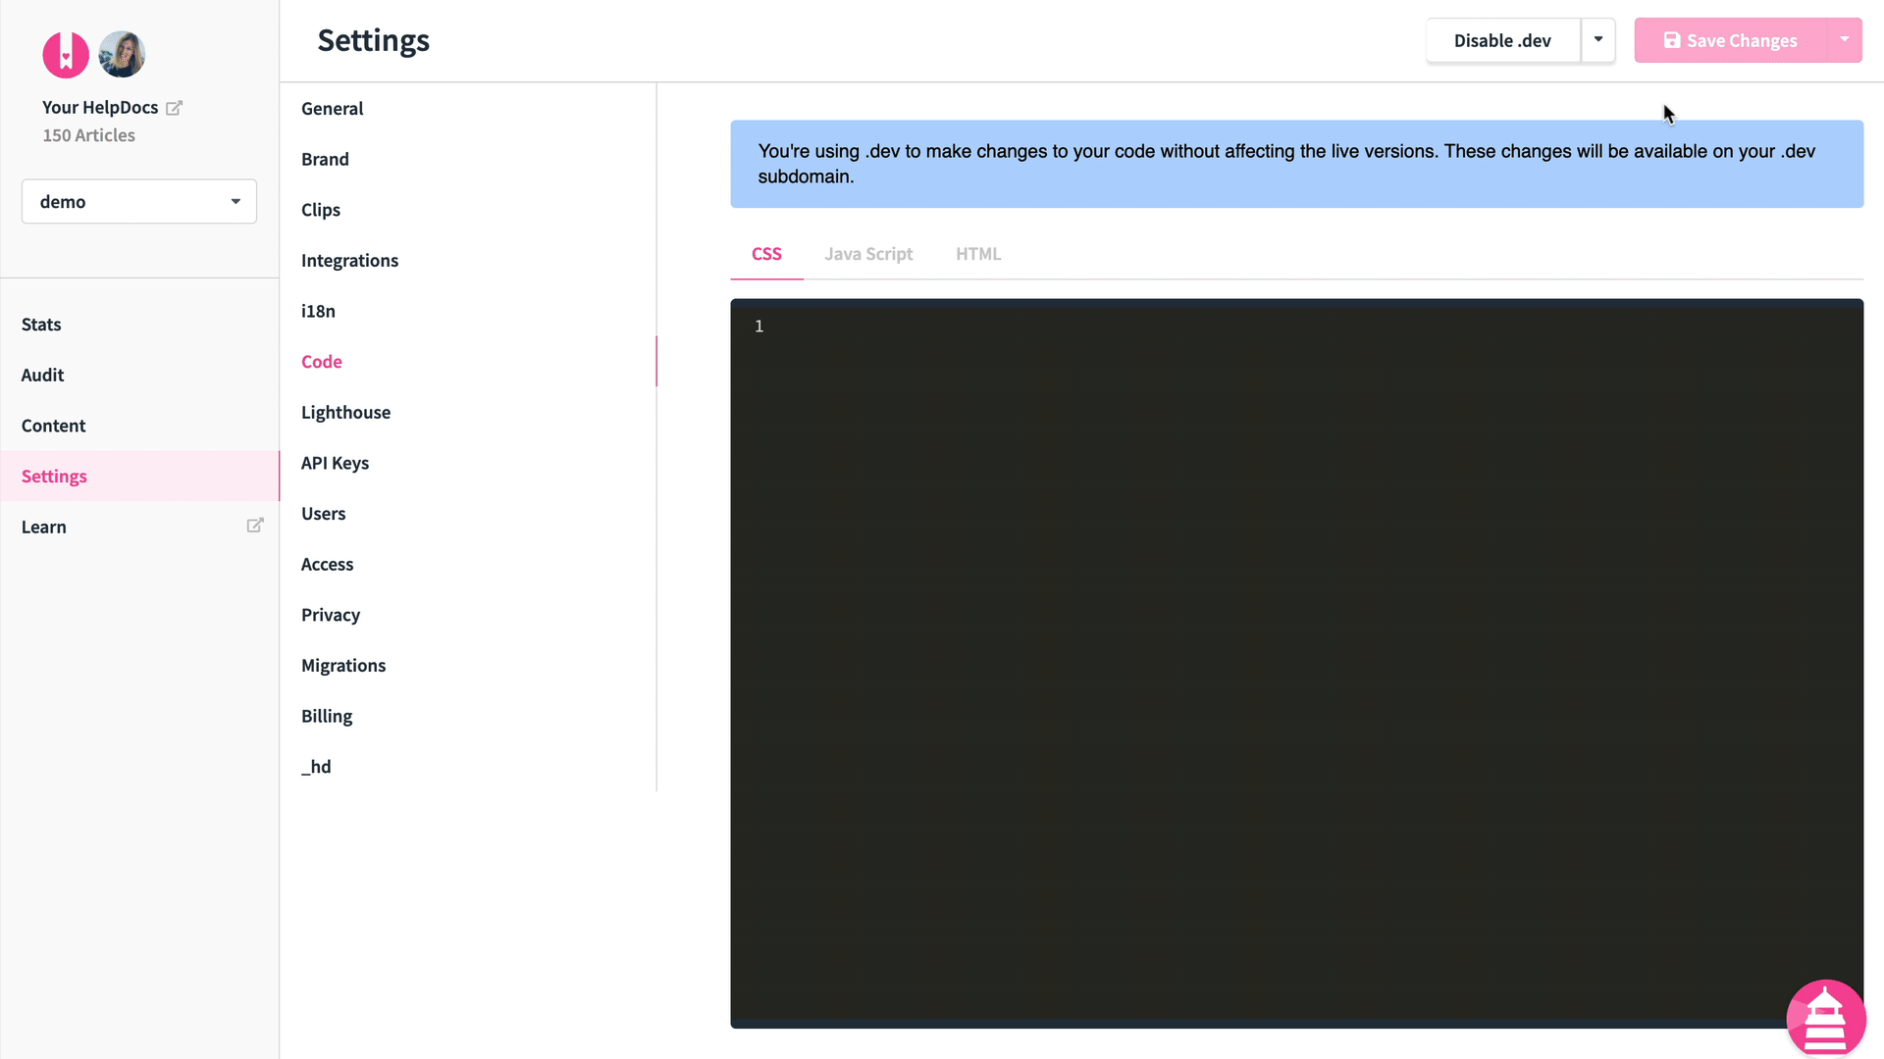Switch to the Java Script tab
The width and height of the screenshot is (1884, 1059).
pyautogui.click(x=868, y=254)
